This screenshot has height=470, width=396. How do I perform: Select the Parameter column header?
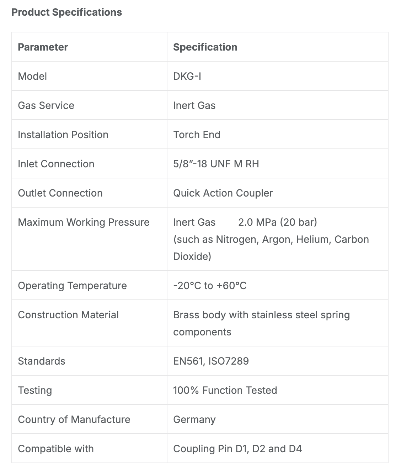[43, 47]
